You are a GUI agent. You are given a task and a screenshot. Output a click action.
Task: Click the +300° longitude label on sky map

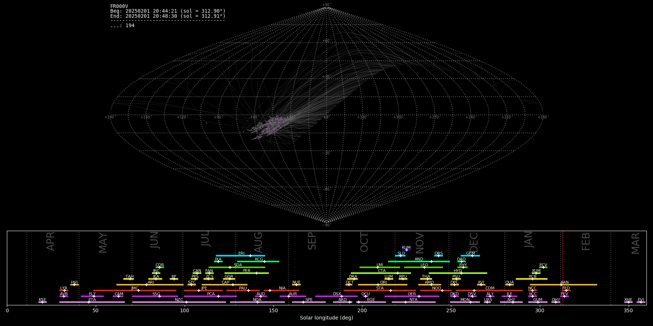point(398,117)
